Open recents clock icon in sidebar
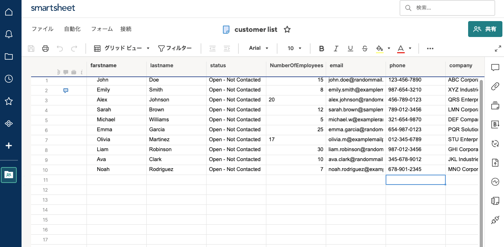 pos(9,79)
